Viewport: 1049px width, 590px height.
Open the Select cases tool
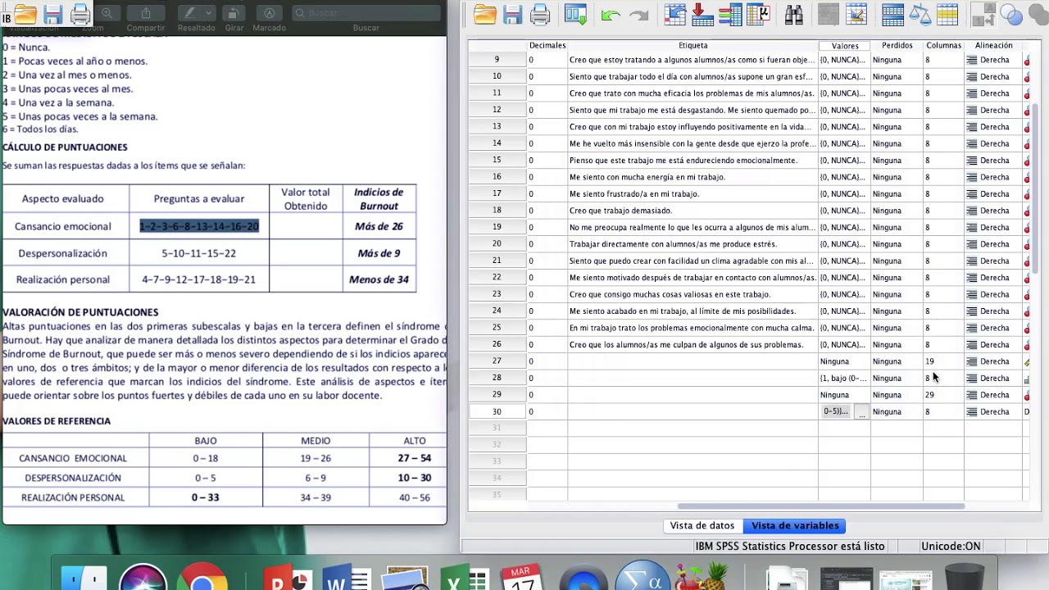click(x=947, y=14)
